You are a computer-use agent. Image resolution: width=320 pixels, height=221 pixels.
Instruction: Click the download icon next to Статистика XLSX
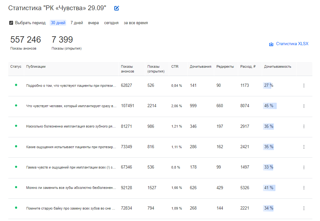271,44
